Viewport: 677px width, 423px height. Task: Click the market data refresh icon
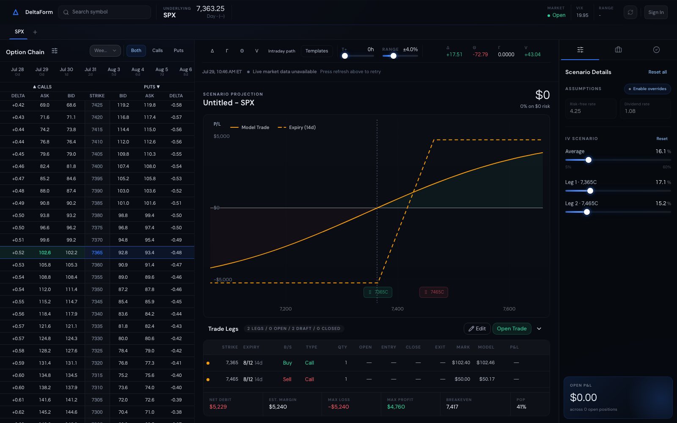pyautogui.click(x=630, y=12)
